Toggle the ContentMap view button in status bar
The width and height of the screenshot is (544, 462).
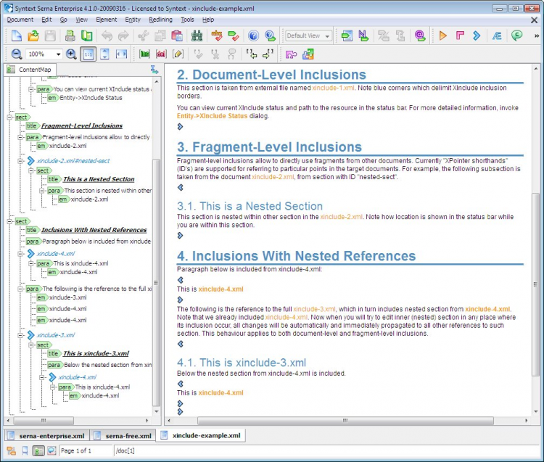tap(39, 450)
